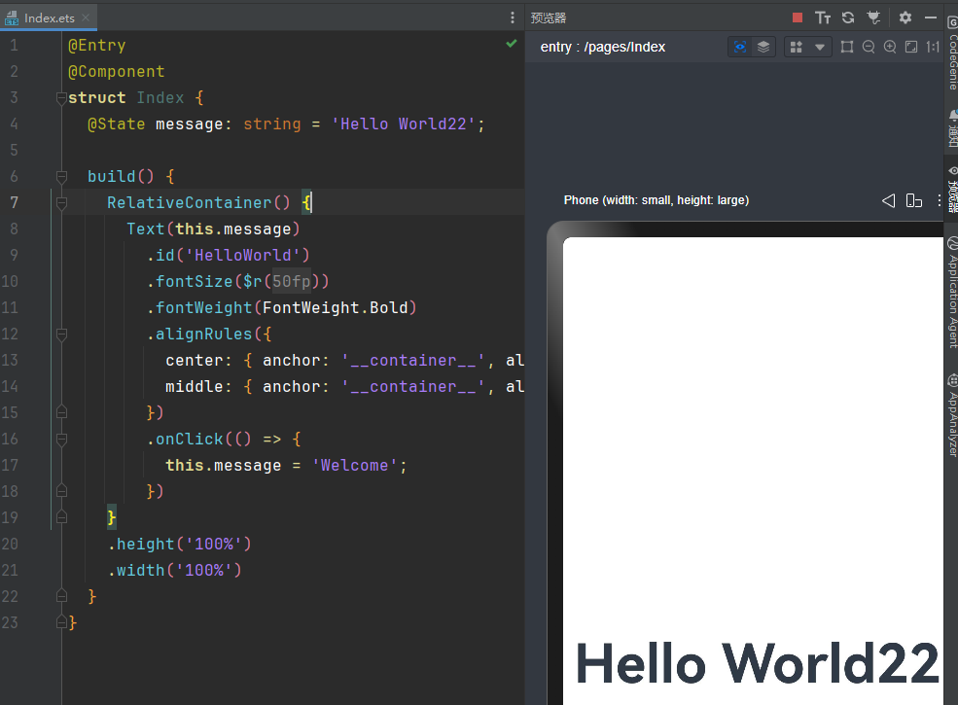958x705 pixels.
Task: Click the folded 50fp resource value
Action: 292,281
